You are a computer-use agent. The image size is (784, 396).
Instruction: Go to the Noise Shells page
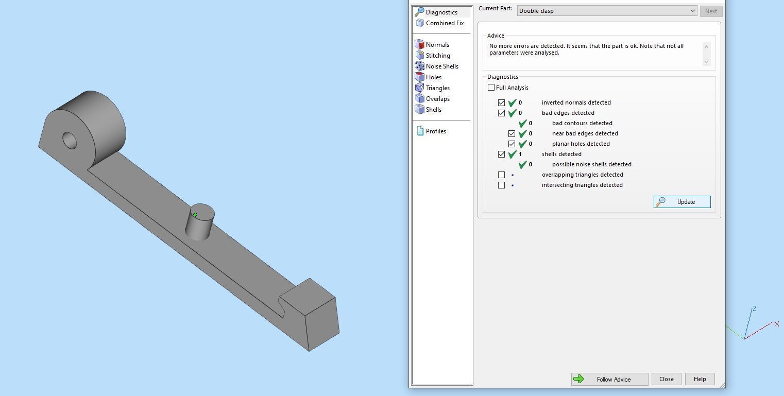tap(442, 66)
